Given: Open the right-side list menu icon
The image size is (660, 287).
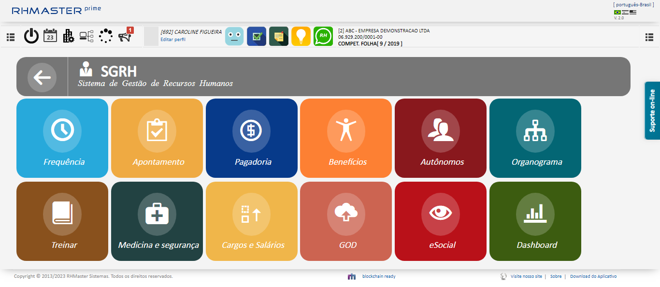Looking at the screenshot, I should 649,37.
